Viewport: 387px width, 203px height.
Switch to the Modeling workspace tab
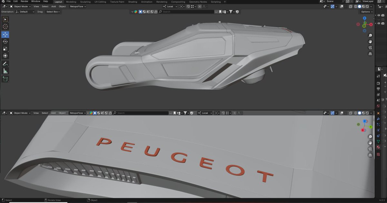pos(71,2)
